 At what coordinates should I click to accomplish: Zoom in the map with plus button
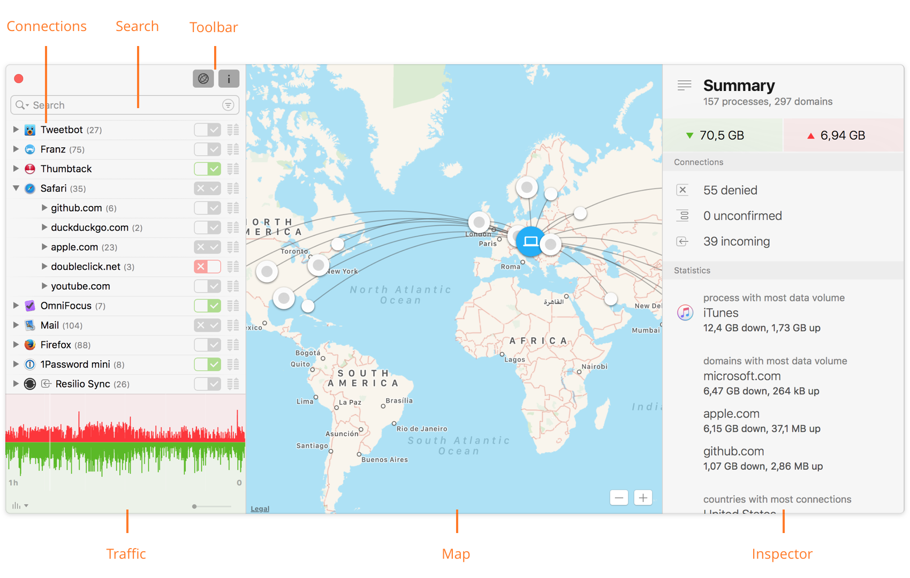coord(643,498)
